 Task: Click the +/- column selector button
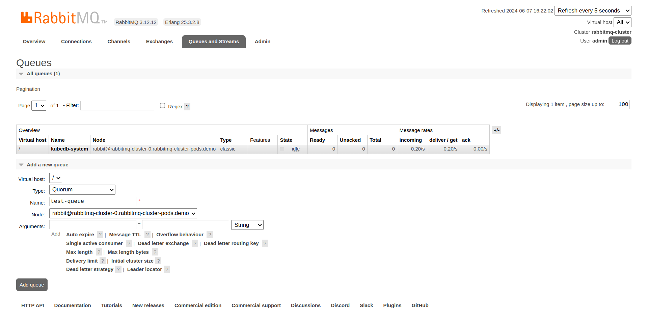496,130
